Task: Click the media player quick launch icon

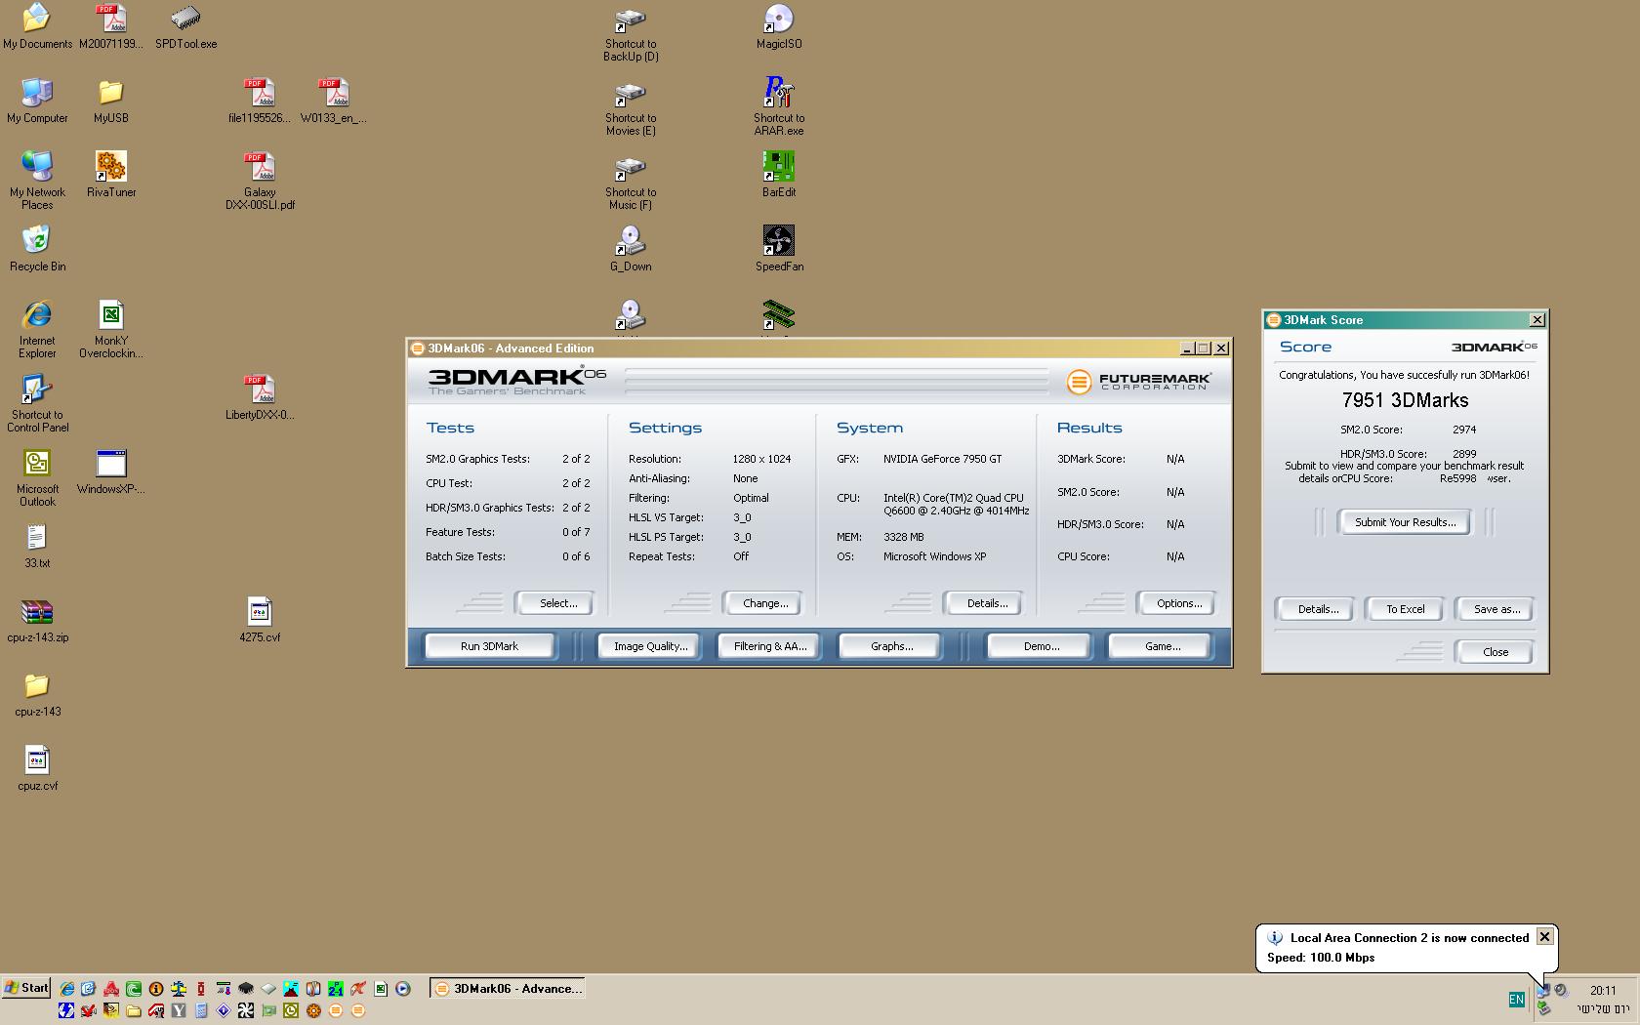Action: (x=402, y=988)
